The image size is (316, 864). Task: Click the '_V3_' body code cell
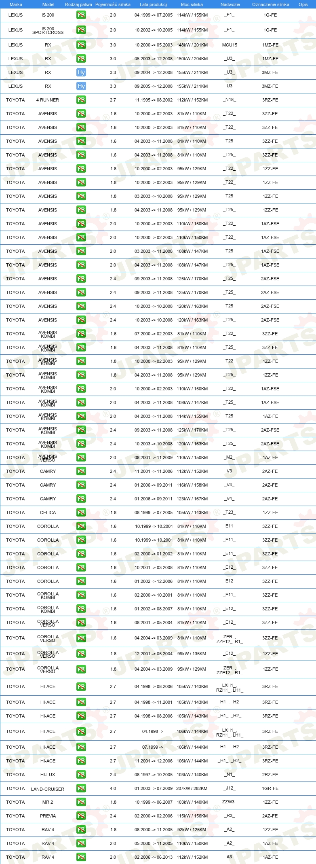click(229, 471)
